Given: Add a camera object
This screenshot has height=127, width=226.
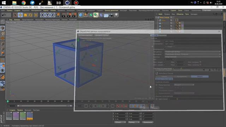Looking at the screenshot, I should [x=111, y=15].
